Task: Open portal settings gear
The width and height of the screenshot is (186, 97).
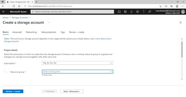Action: click(137, 12)
